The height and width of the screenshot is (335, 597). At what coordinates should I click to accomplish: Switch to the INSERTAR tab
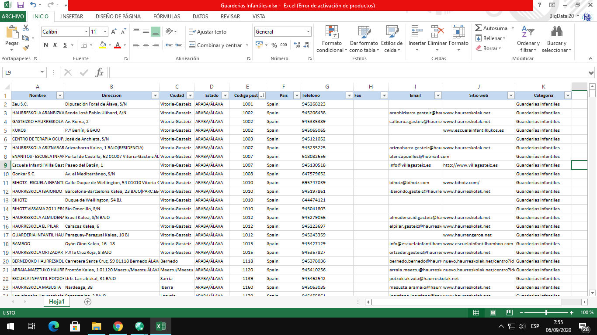[x=72, y=17]
